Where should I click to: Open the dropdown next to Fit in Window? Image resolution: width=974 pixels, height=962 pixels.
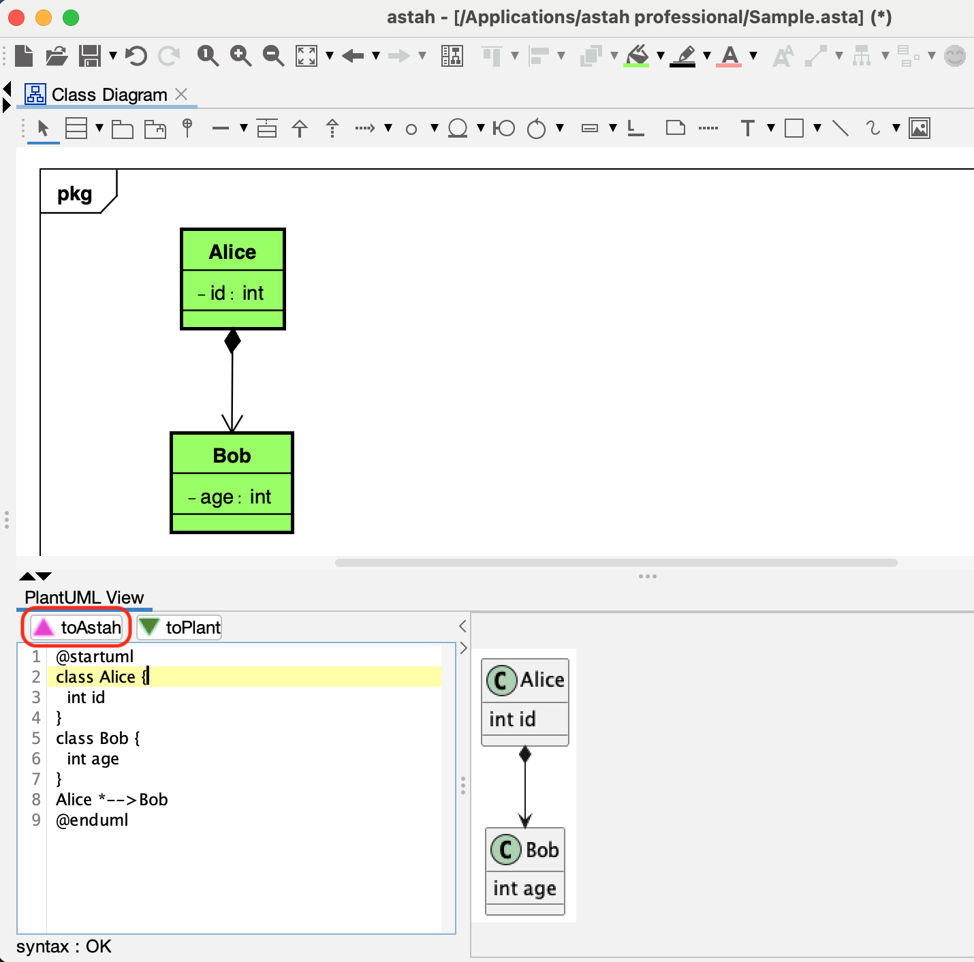[330, 56]
